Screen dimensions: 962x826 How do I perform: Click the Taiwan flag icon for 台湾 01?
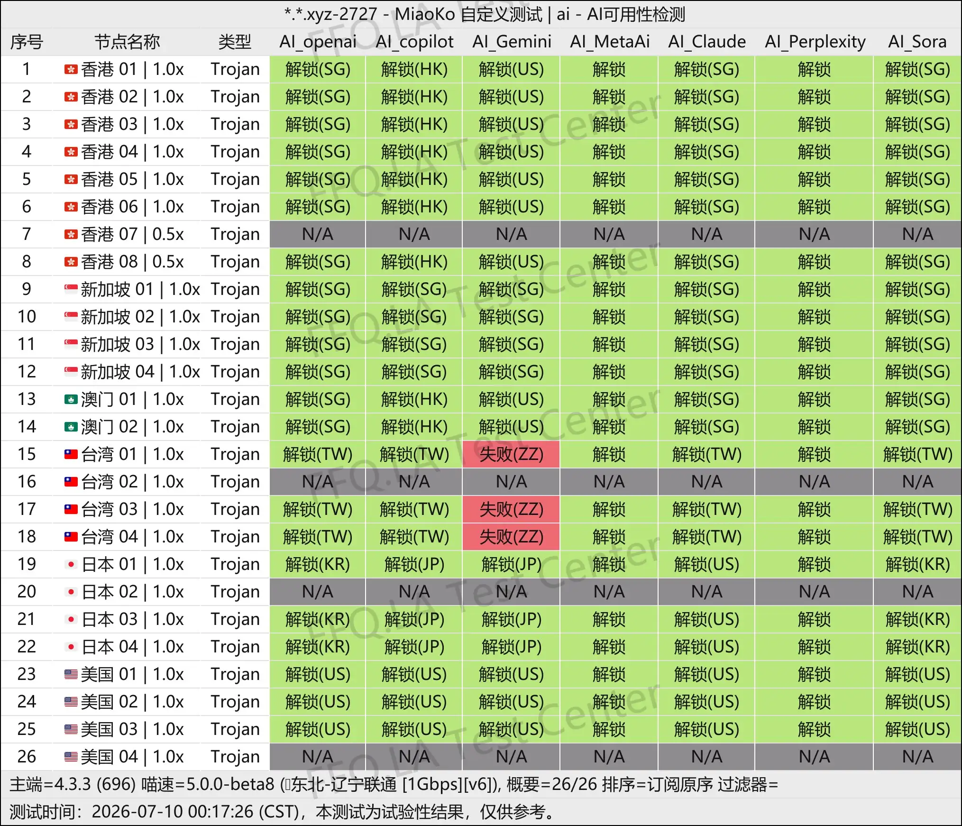pyautogui.click(x=71, y=454)
